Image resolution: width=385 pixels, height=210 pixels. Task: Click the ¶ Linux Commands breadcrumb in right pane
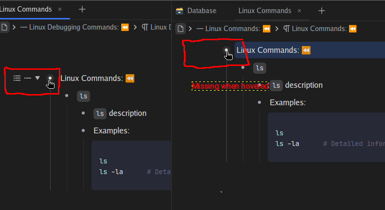(320, 29)
